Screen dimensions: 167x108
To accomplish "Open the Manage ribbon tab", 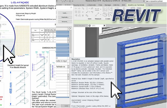I will coord(108,5).
